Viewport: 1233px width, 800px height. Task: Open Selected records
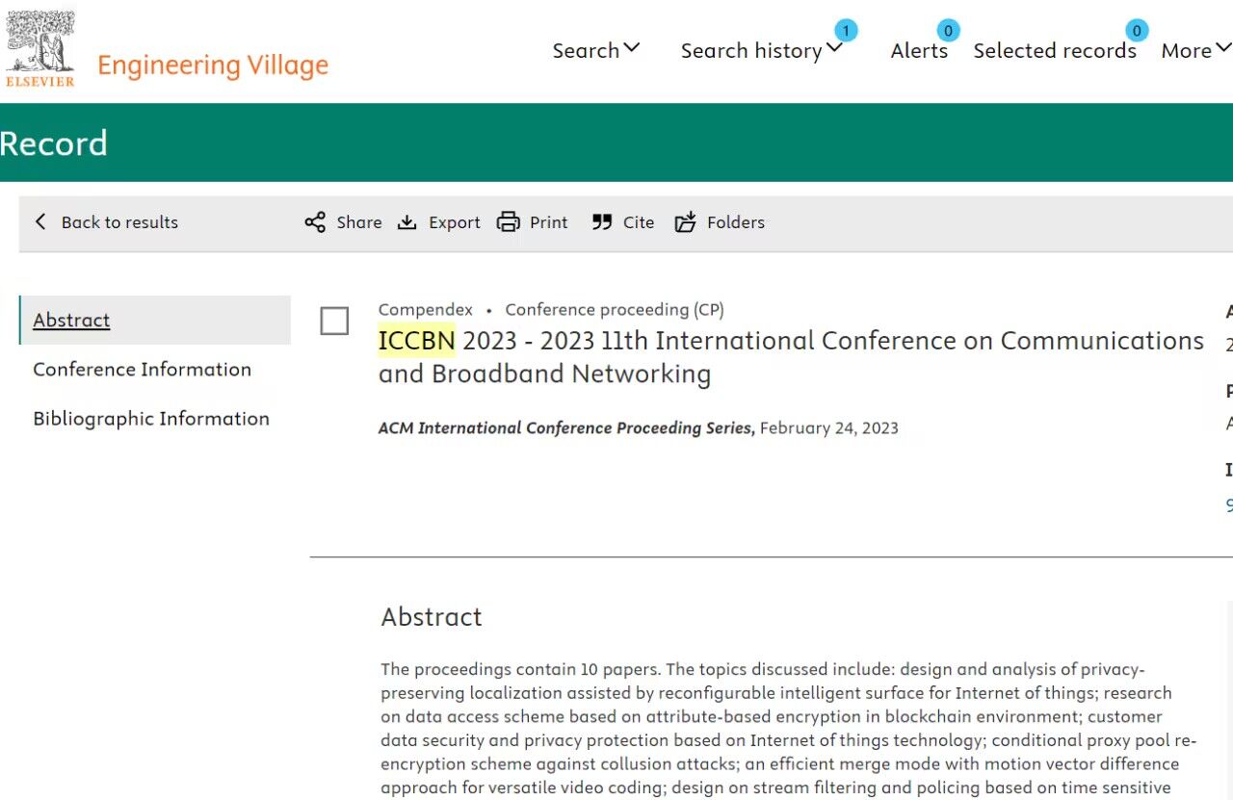point(1055,50)
